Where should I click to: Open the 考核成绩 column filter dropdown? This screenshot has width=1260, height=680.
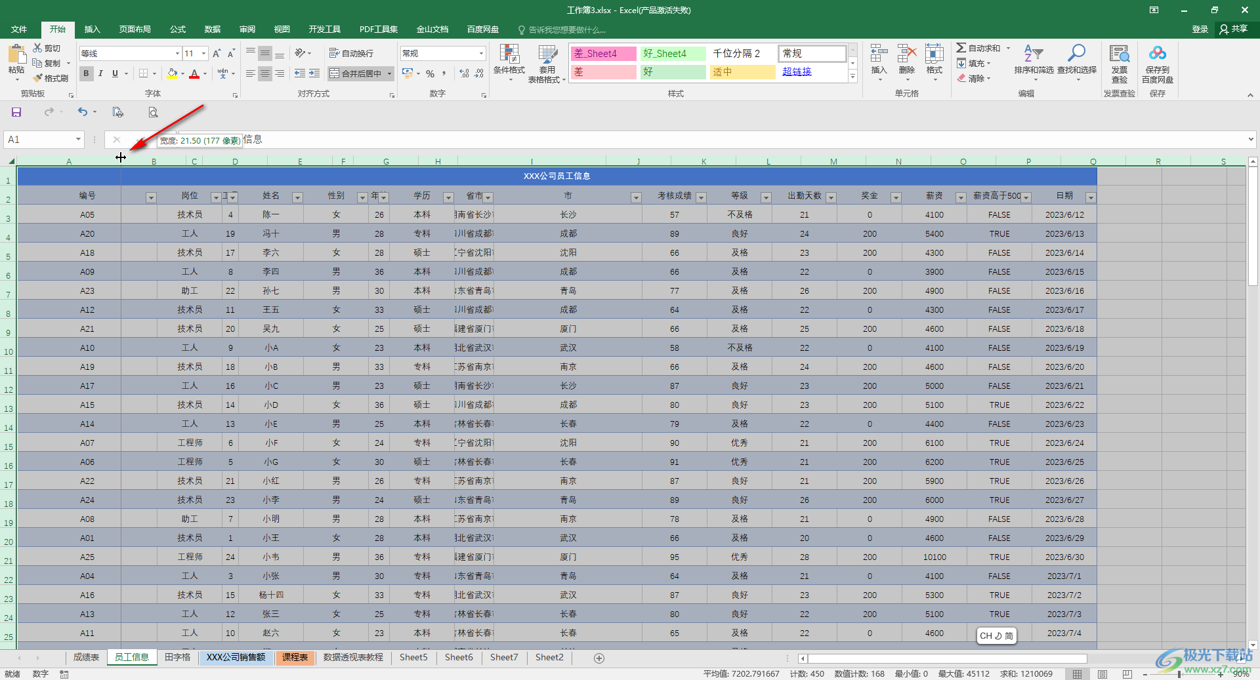pos(701,197)
